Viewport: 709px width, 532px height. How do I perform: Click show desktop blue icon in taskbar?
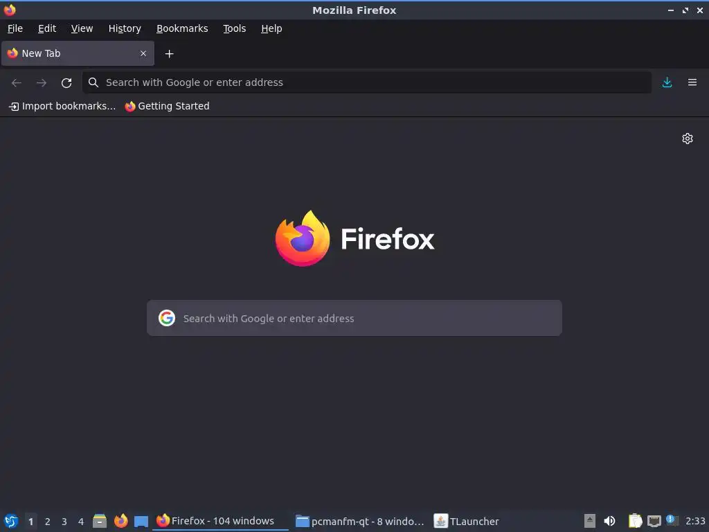click(x=141, y=522)
